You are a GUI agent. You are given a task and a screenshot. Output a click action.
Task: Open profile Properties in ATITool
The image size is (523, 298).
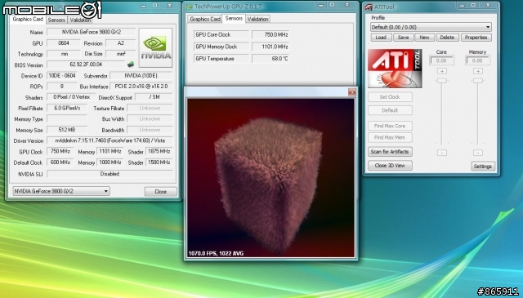(x=476, y=38)
